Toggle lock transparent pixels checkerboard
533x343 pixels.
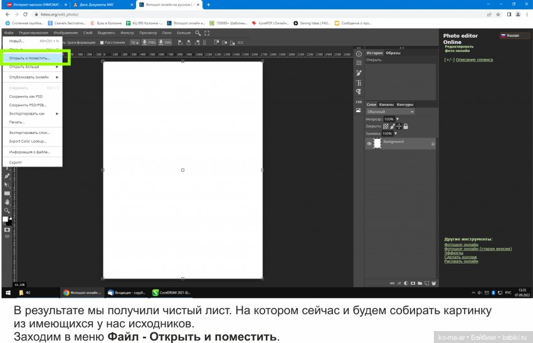386,126
